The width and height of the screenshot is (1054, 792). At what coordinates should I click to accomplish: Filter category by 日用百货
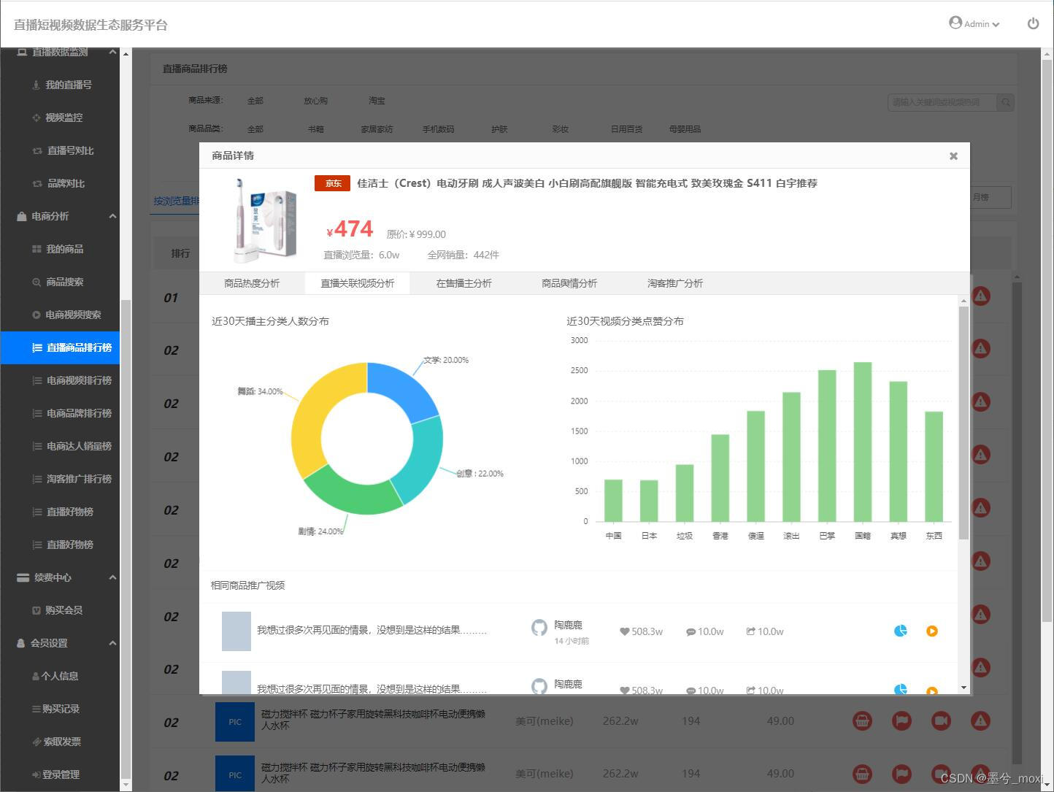point(626,129)
